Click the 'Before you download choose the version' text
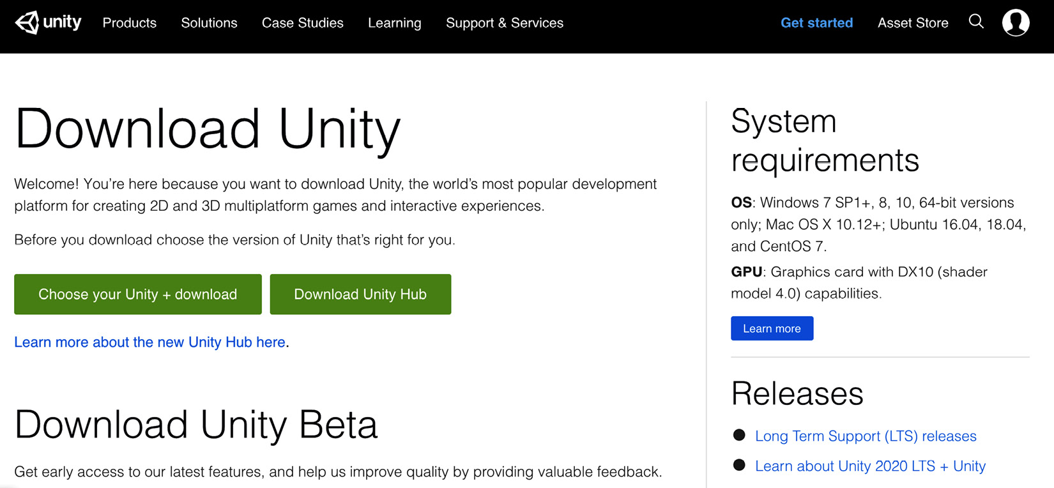Image resolution: width=1054 pixels, height=488 pixels. [x=234, y=240]
